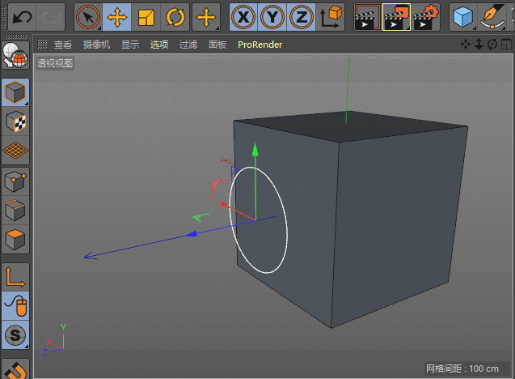Click the 过滤 (Filter) menu item
Image resolution: width=515 pixels, height=379 pixels.
(x=188, y=45)
